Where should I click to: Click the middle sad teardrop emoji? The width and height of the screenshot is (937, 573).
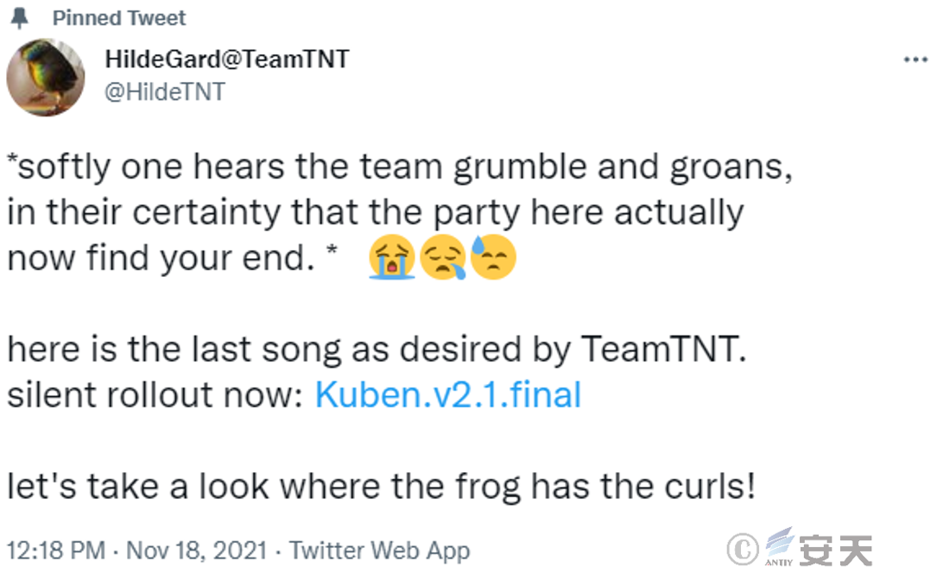[442, 259]
